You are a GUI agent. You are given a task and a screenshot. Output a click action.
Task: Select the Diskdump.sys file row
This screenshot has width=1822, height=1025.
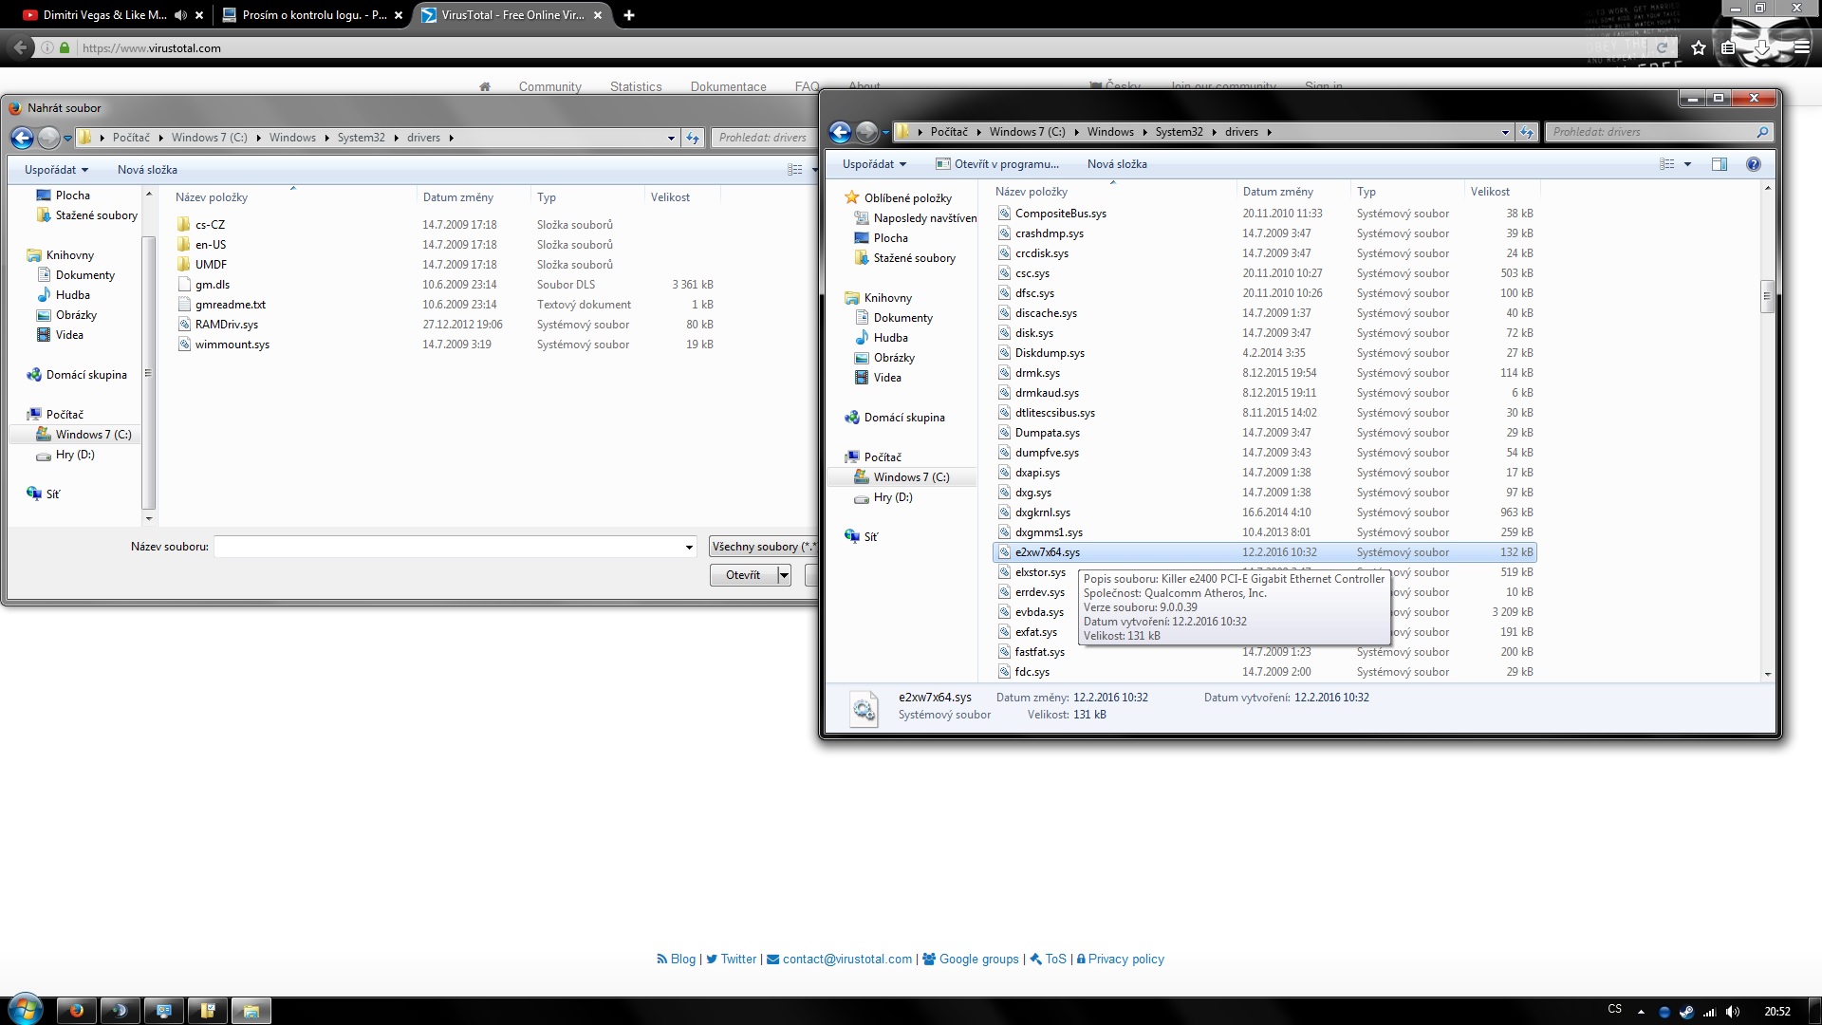(1263, 353)
